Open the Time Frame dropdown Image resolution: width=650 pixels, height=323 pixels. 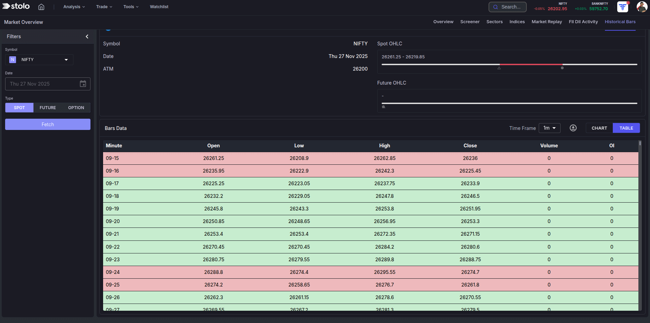[549, 128]
